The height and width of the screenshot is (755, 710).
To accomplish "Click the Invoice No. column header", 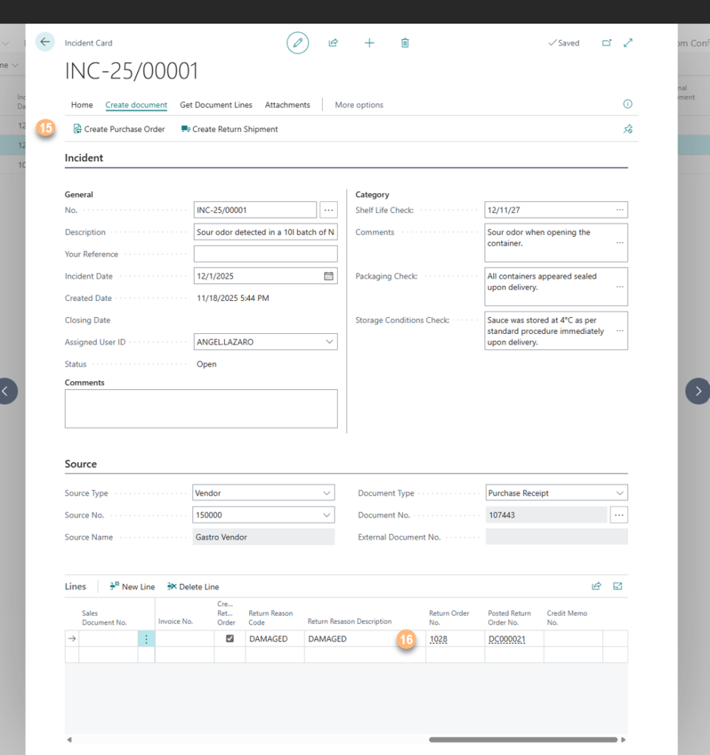I will coord(175,622).
